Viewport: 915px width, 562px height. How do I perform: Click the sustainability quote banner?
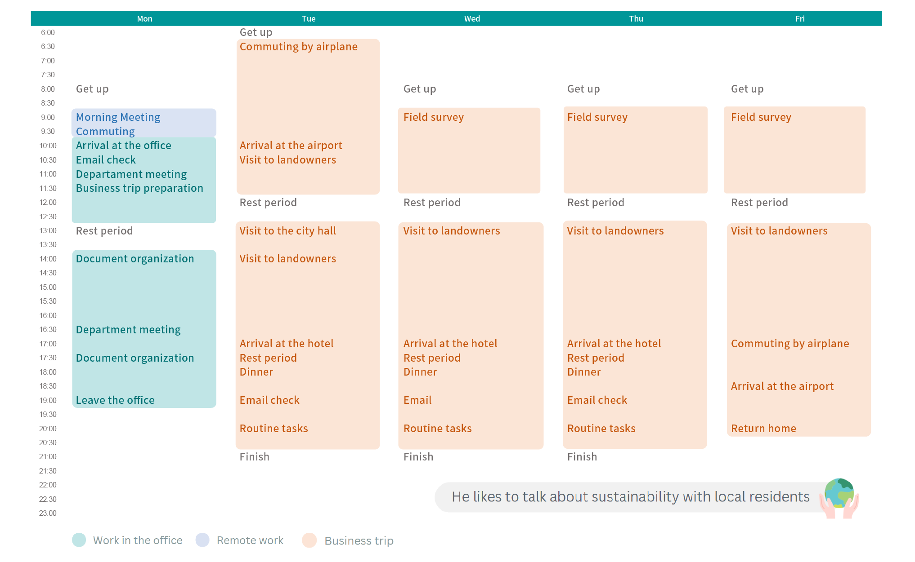pos(631,497)
